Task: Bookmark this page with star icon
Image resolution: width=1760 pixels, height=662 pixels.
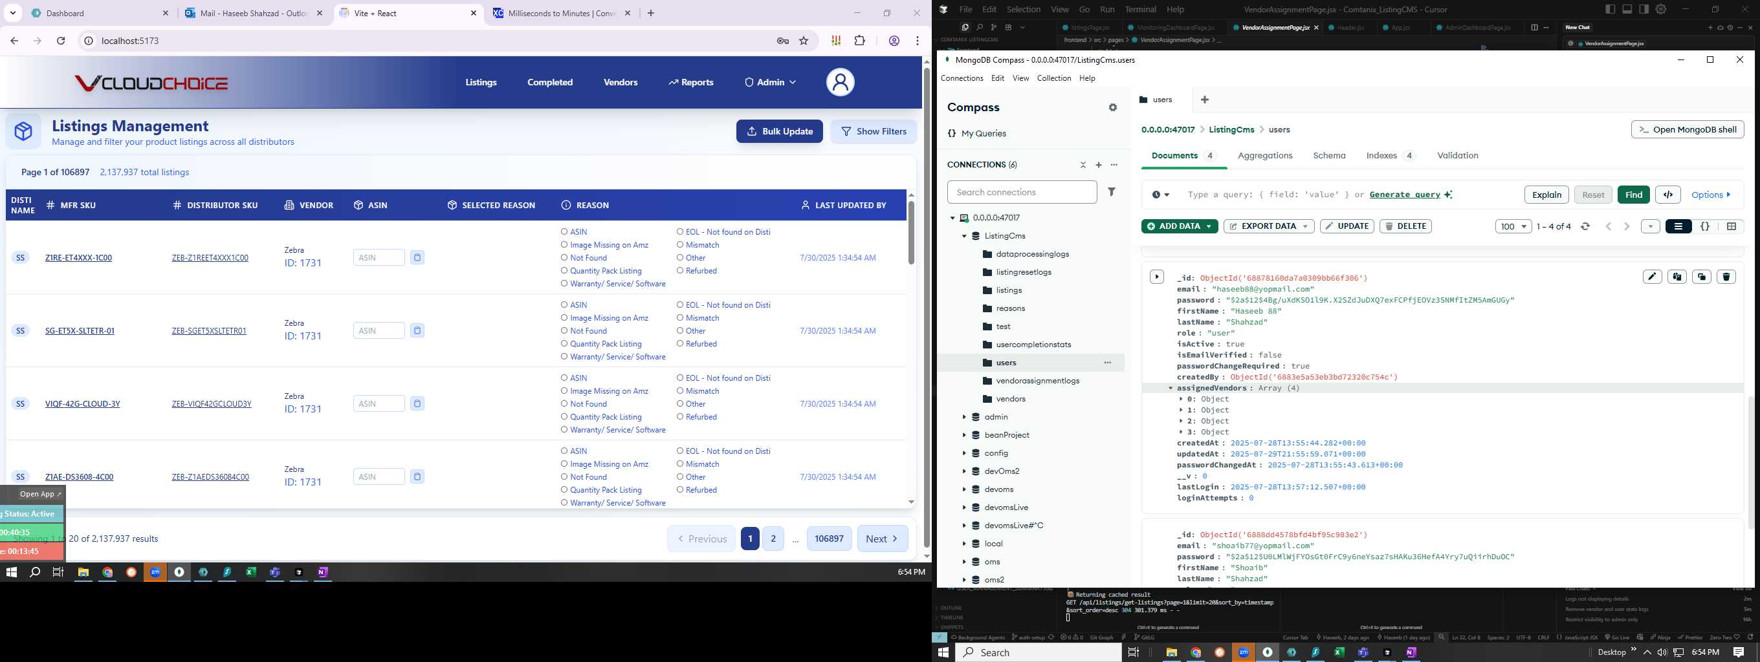Action: pyautogui.click(x=804, y=41)
